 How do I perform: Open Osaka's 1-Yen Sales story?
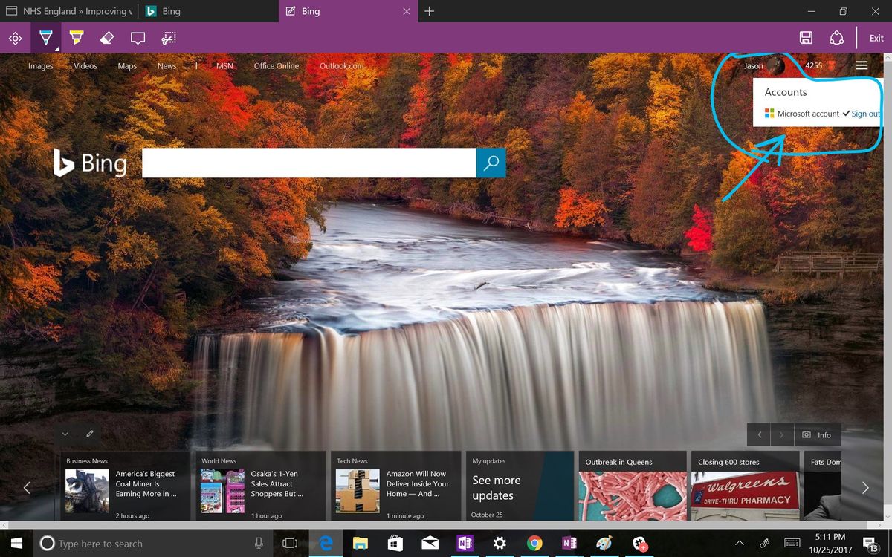260,486
